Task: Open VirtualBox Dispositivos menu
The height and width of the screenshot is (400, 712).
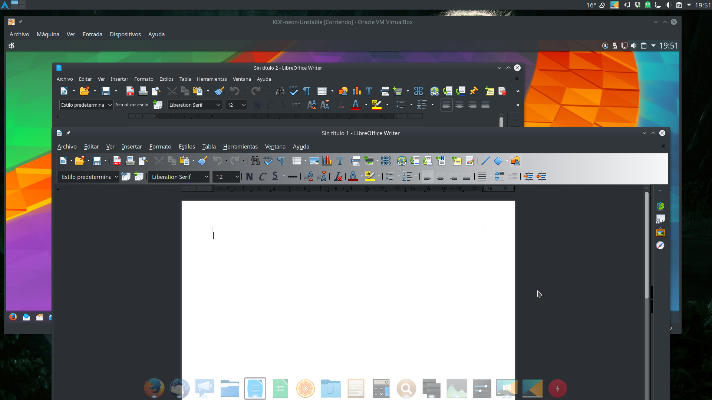Action: click(125, 34)
